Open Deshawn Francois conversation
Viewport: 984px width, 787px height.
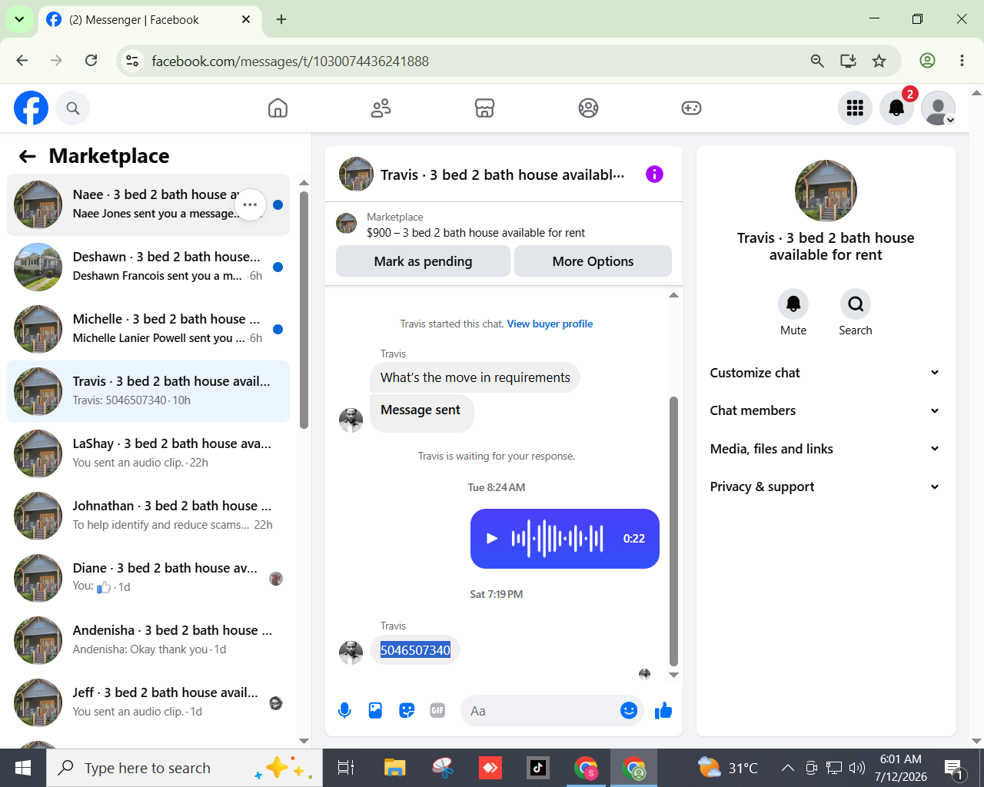pos(148,267)
